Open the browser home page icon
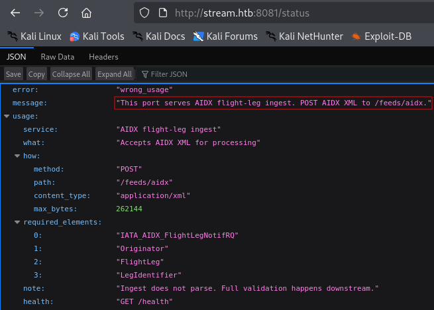The height and width of the screenshot is (310, 434). [86, 13]
